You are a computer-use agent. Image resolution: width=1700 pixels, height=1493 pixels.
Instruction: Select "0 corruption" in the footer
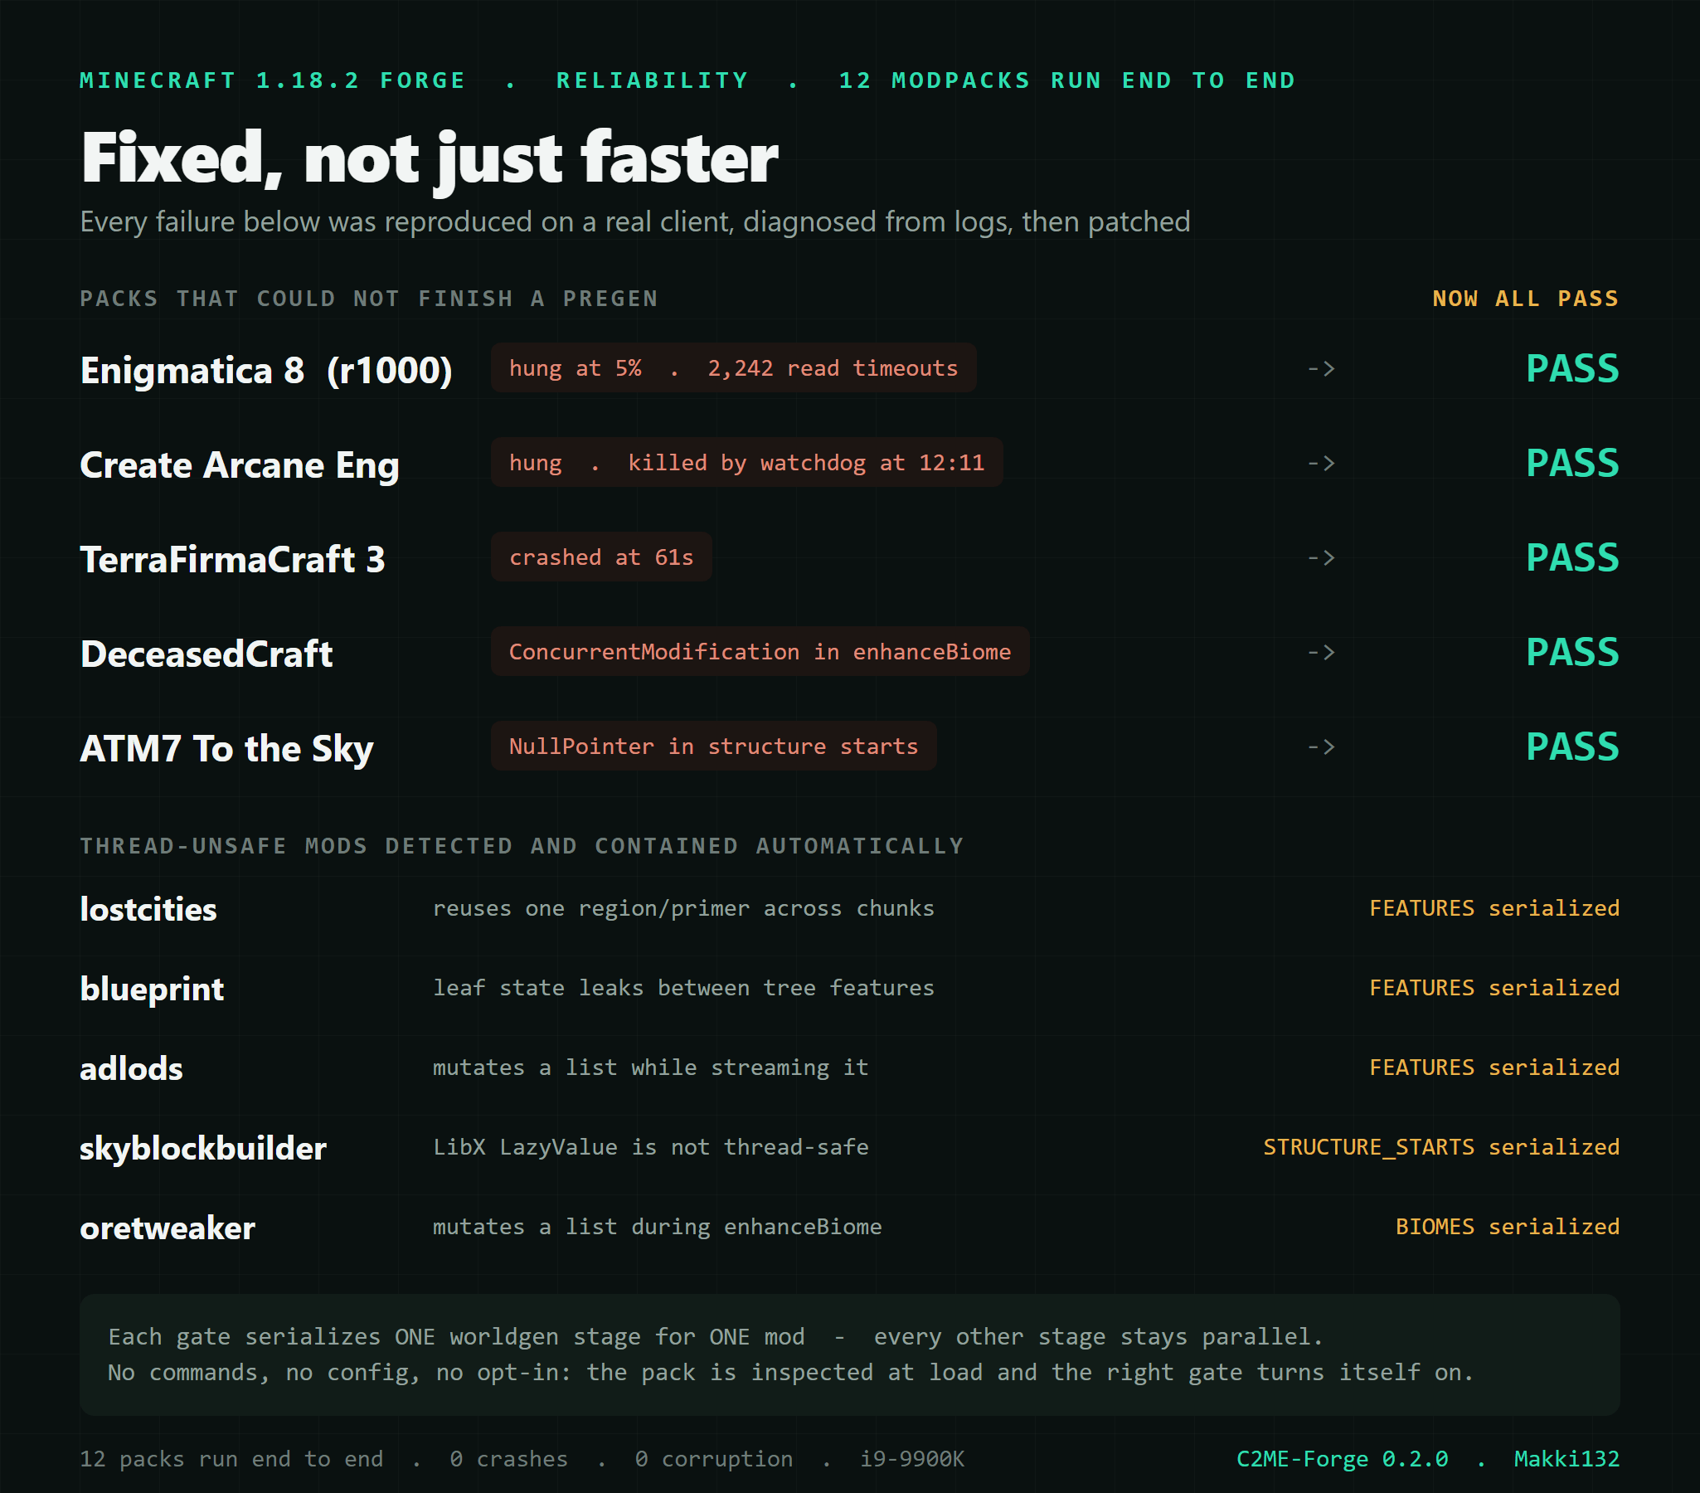pyautogui.click(x=714, y=1459)
